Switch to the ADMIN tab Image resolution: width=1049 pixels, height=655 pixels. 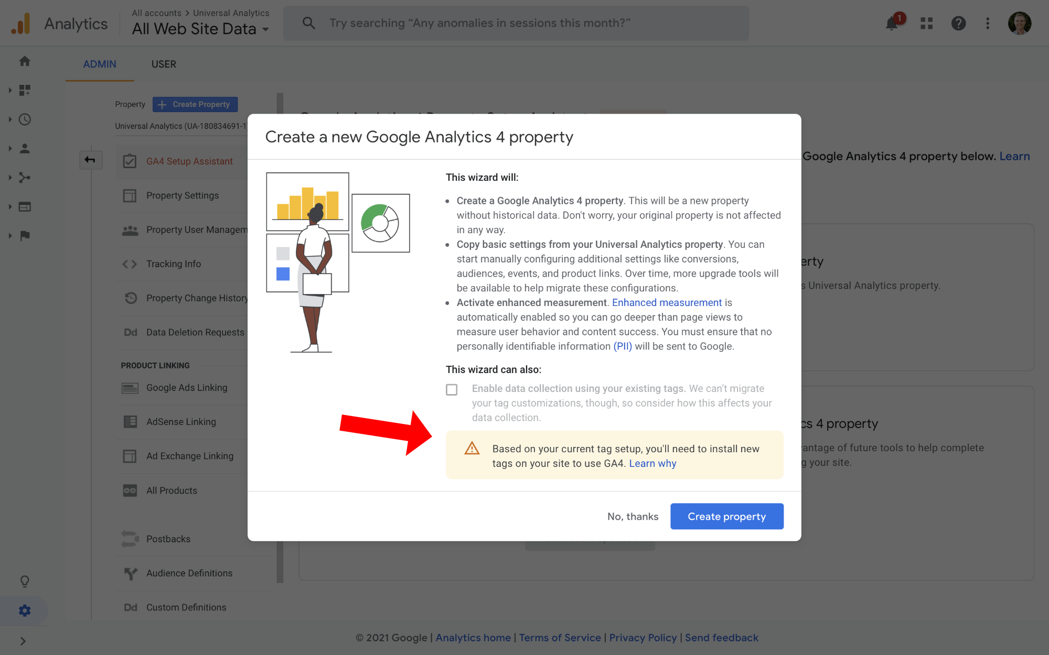click(100, 64)
